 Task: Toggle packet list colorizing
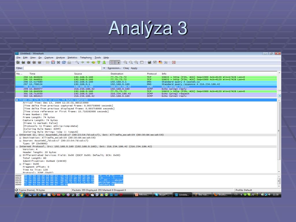pos(112,62)
